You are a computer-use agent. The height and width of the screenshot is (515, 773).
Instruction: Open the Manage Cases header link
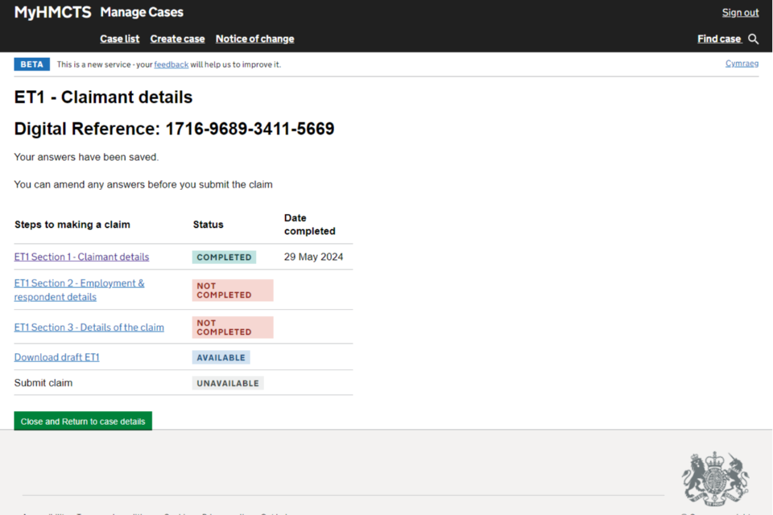[142, 12]
